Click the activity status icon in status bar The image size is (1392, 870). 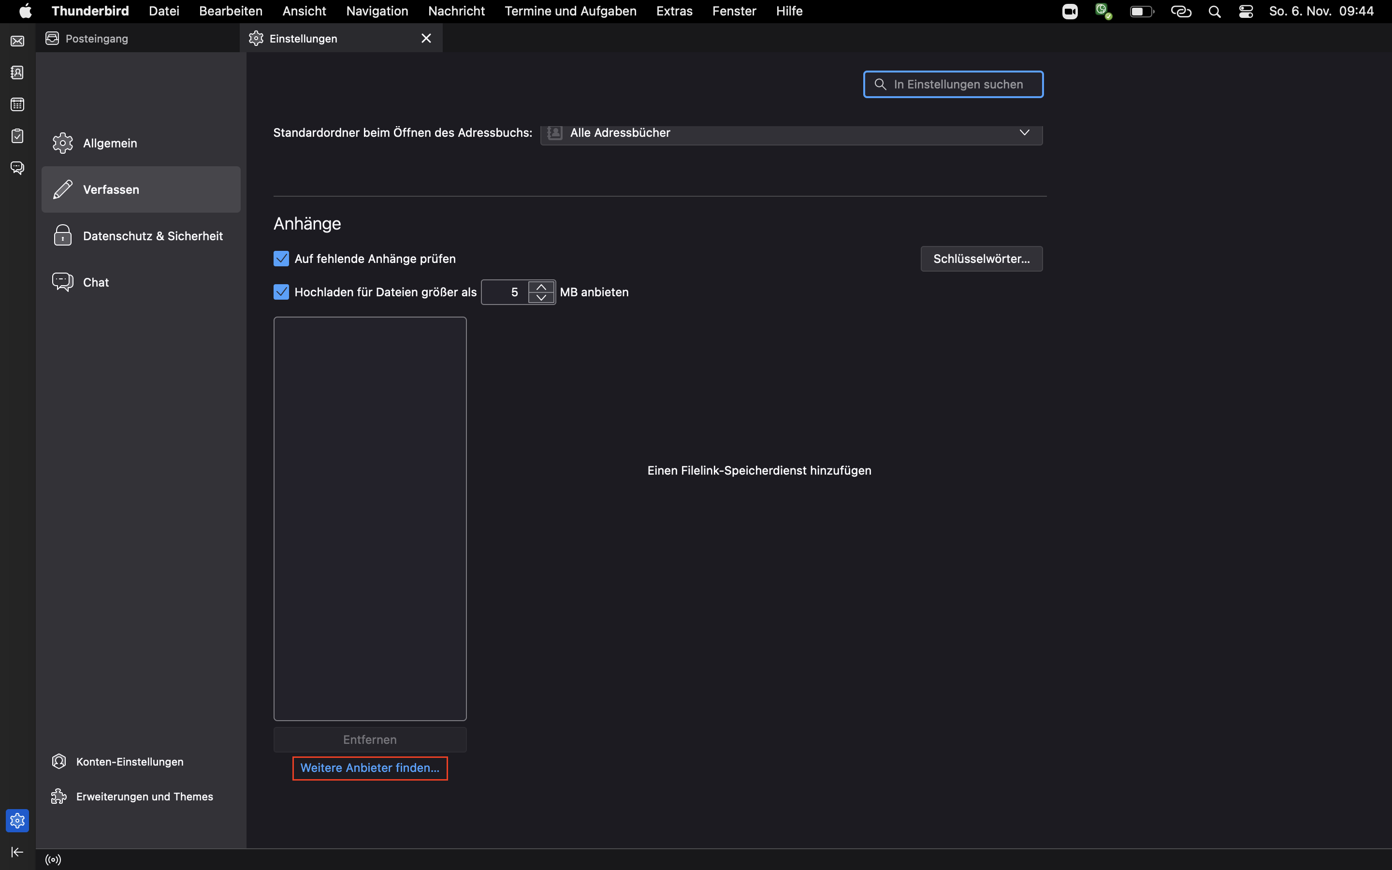tap(53, 860)
